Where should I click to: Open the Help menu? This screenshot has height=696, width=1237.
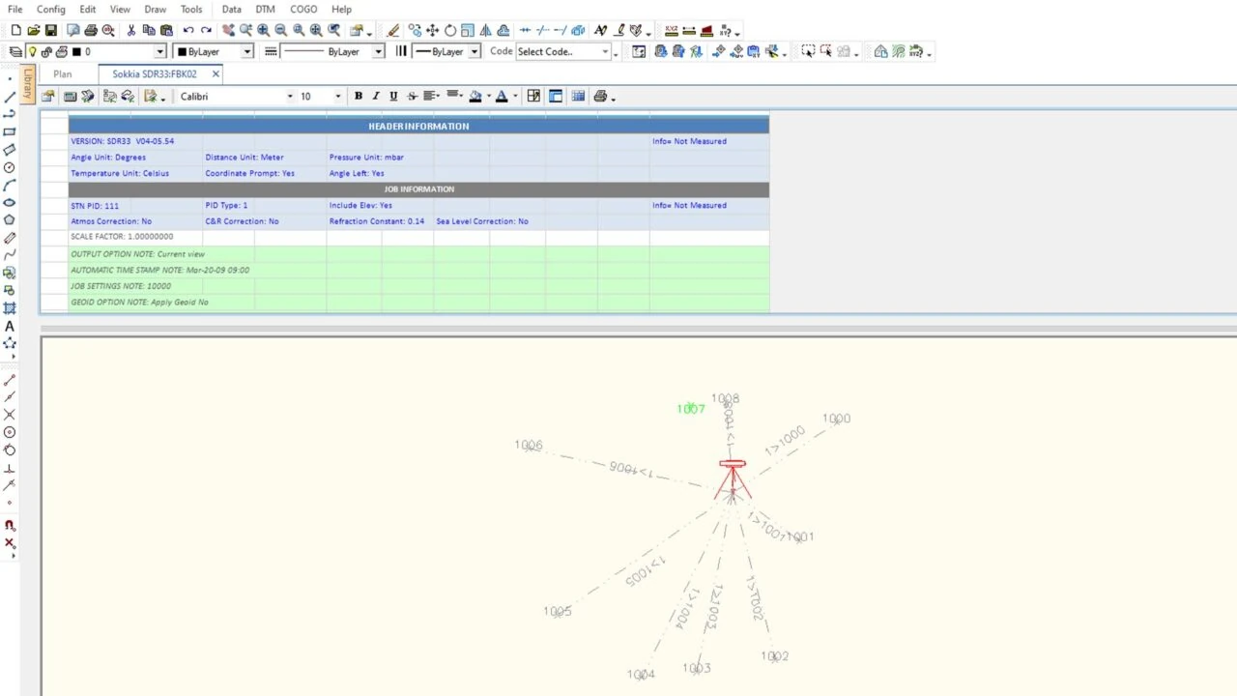pos(341,9)
